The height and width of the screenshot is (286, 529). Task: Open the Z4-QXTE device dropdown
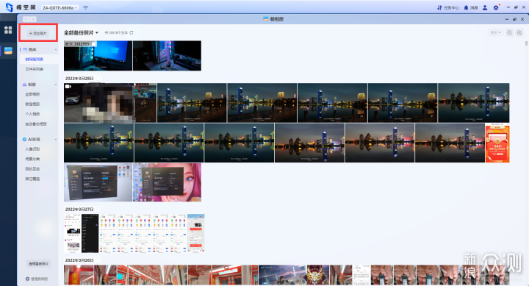click(x=60, y=7)
